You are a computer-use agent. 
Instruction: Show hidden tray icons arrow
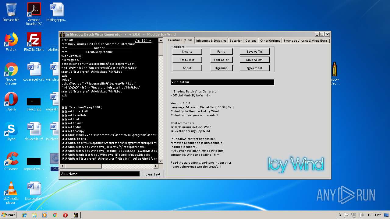pos(340,215)
